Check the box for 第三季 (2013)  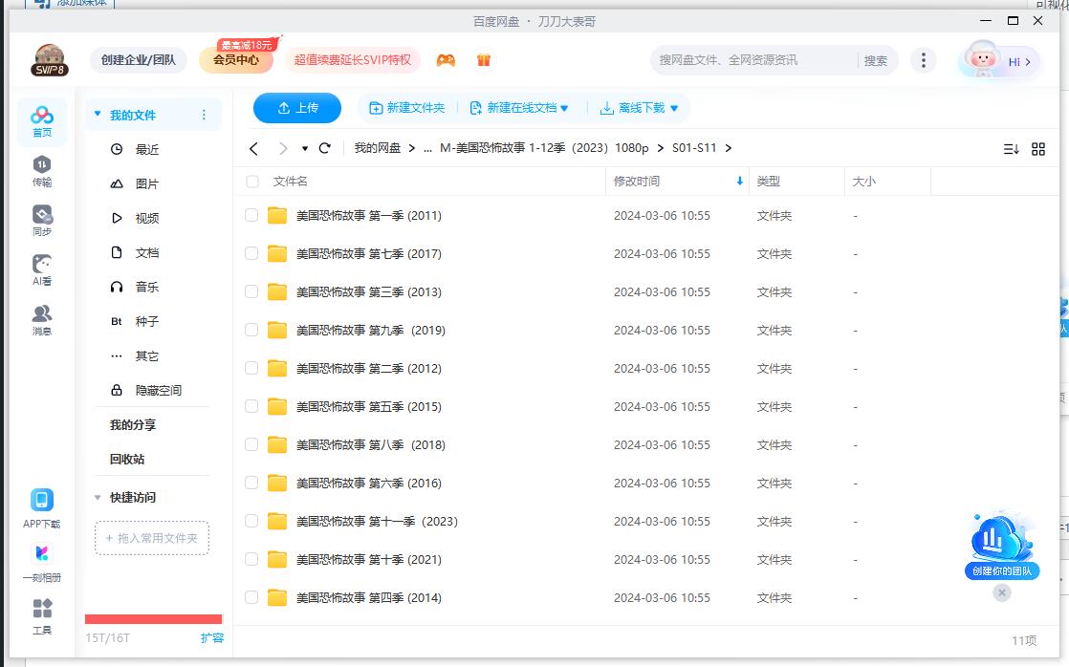click(x=251, y=291)
